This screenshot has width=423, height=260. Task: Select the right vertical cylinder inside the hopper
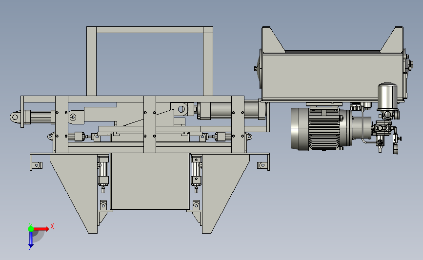point(197,172)
